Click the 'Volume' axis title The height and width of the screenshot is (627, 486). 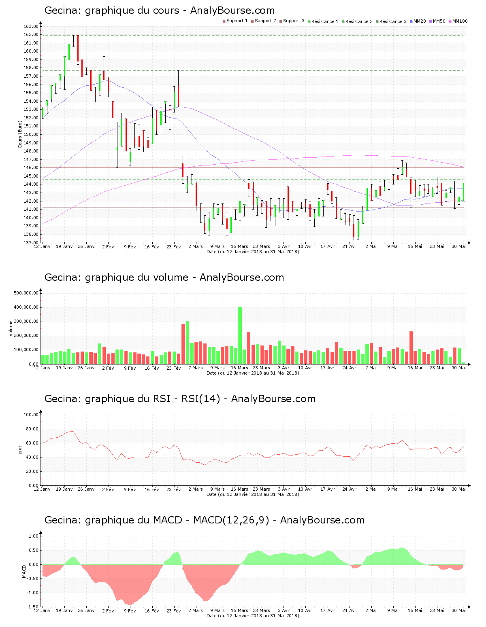click(11, 328)
